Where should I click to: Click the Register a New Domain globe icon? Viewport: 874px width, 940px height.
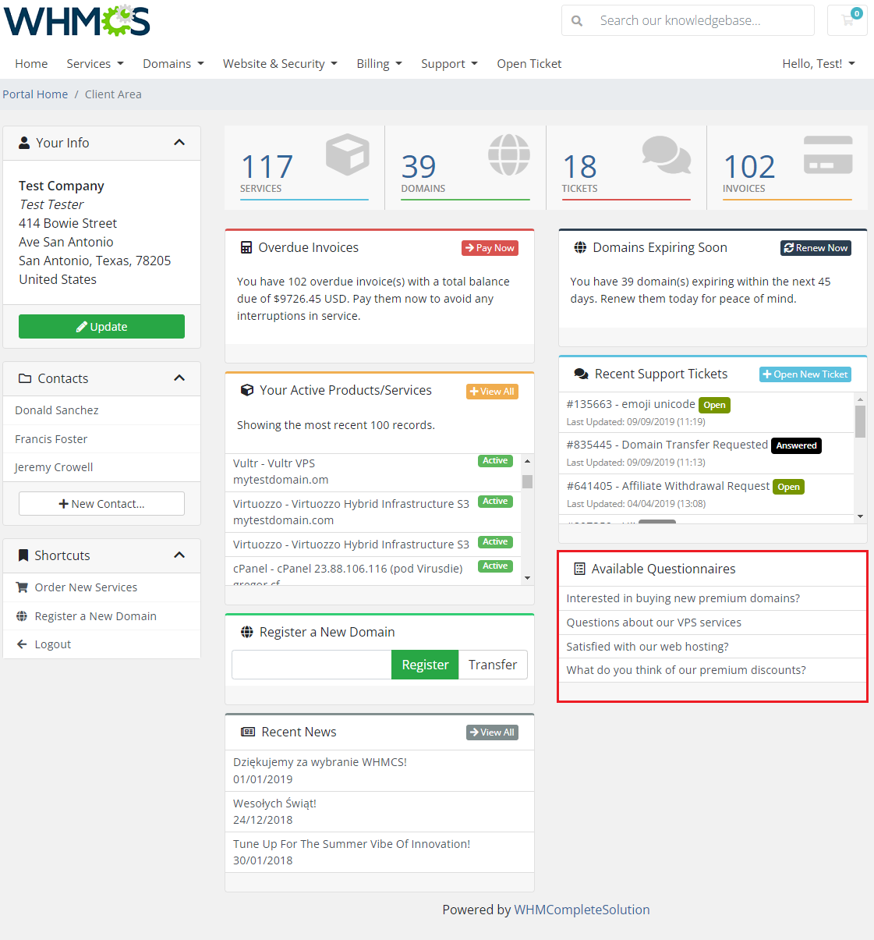click(247, 632)
